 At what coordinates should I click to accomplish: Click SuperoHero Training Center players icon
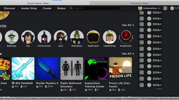[x=96, y=90]
